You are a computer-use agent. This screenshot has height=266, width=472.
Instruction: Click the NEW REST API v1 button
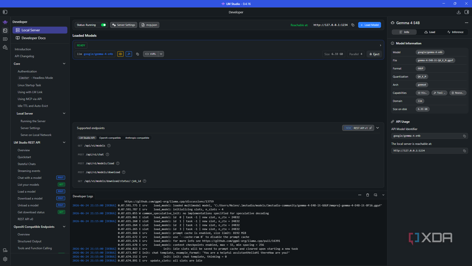click(x=358, y=128)
